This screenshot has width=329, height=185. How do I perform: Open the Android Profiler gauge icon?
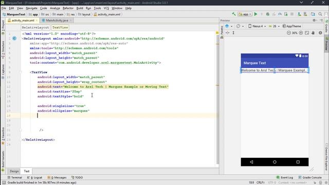(x=280, y=14)
